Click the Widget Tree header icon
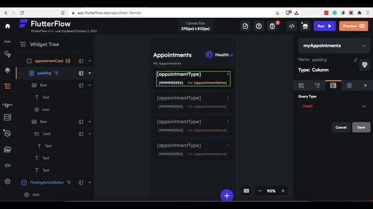 click(x=23, y=44)
